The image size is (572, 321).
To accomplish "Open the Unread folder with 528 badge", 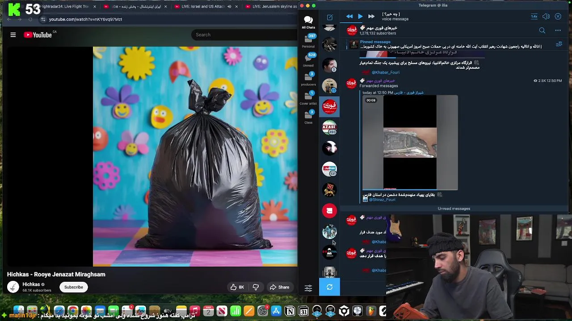I will pos(308,60).
